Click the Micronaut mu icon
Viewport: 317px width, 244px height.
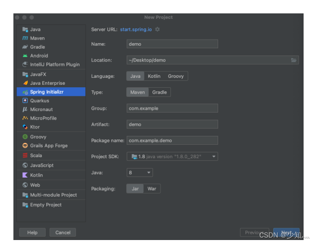tap(25, 110)
